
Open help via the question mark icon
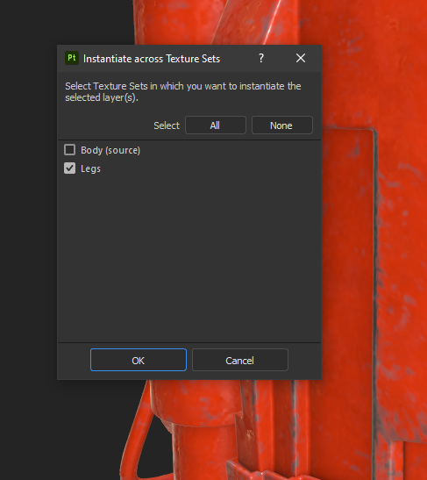click(x=261, y=58)
